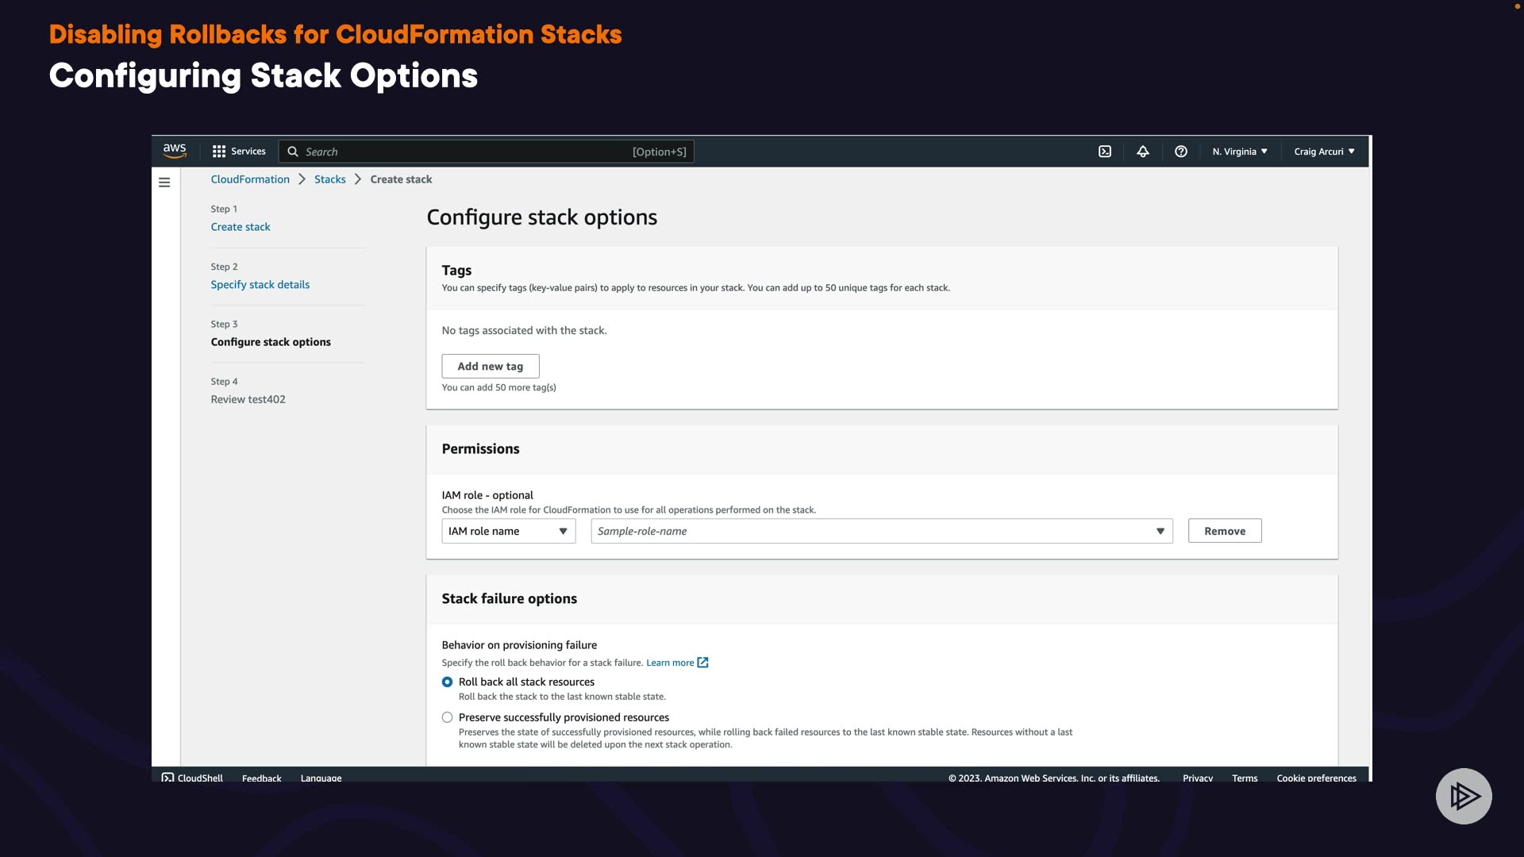This screenshot has height=857, width=1524.
Task: Open the notifications bell icon
Action: [x=1142, y=152]
